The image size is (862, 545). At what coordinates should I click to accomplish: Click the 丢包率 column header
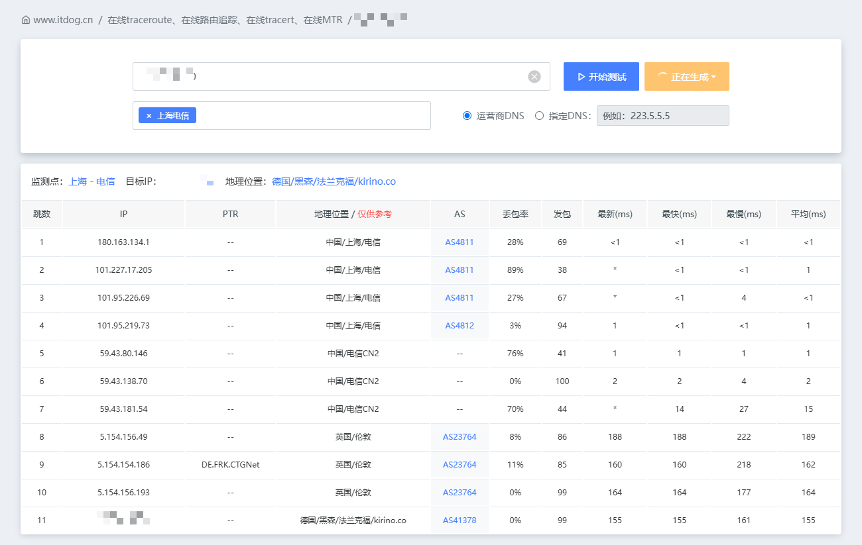(x=515, y=215)
